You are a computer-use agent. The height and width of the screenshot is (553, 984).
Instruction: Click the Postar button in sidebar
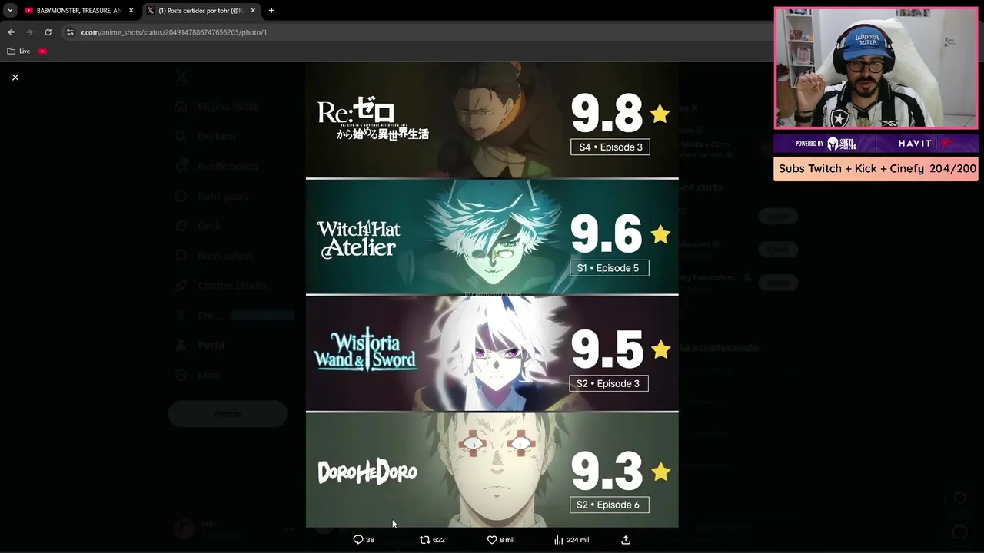click(228, 414)
